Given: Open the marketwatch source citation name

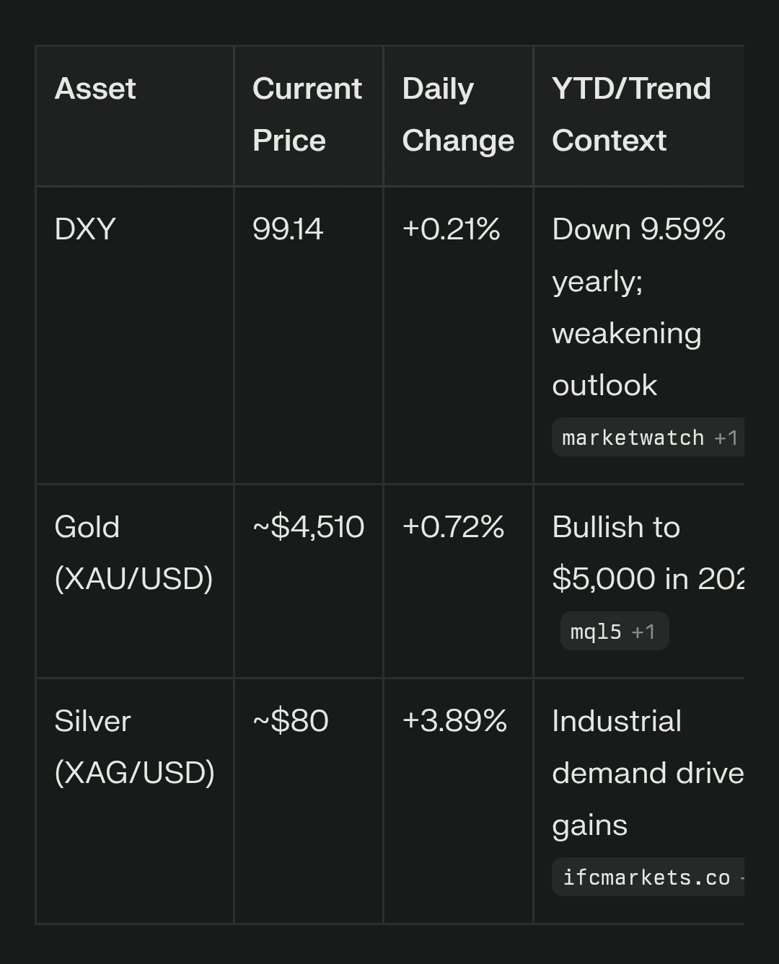Looking at the screenshot, I should pyautogui.click(x=633, y=438).
